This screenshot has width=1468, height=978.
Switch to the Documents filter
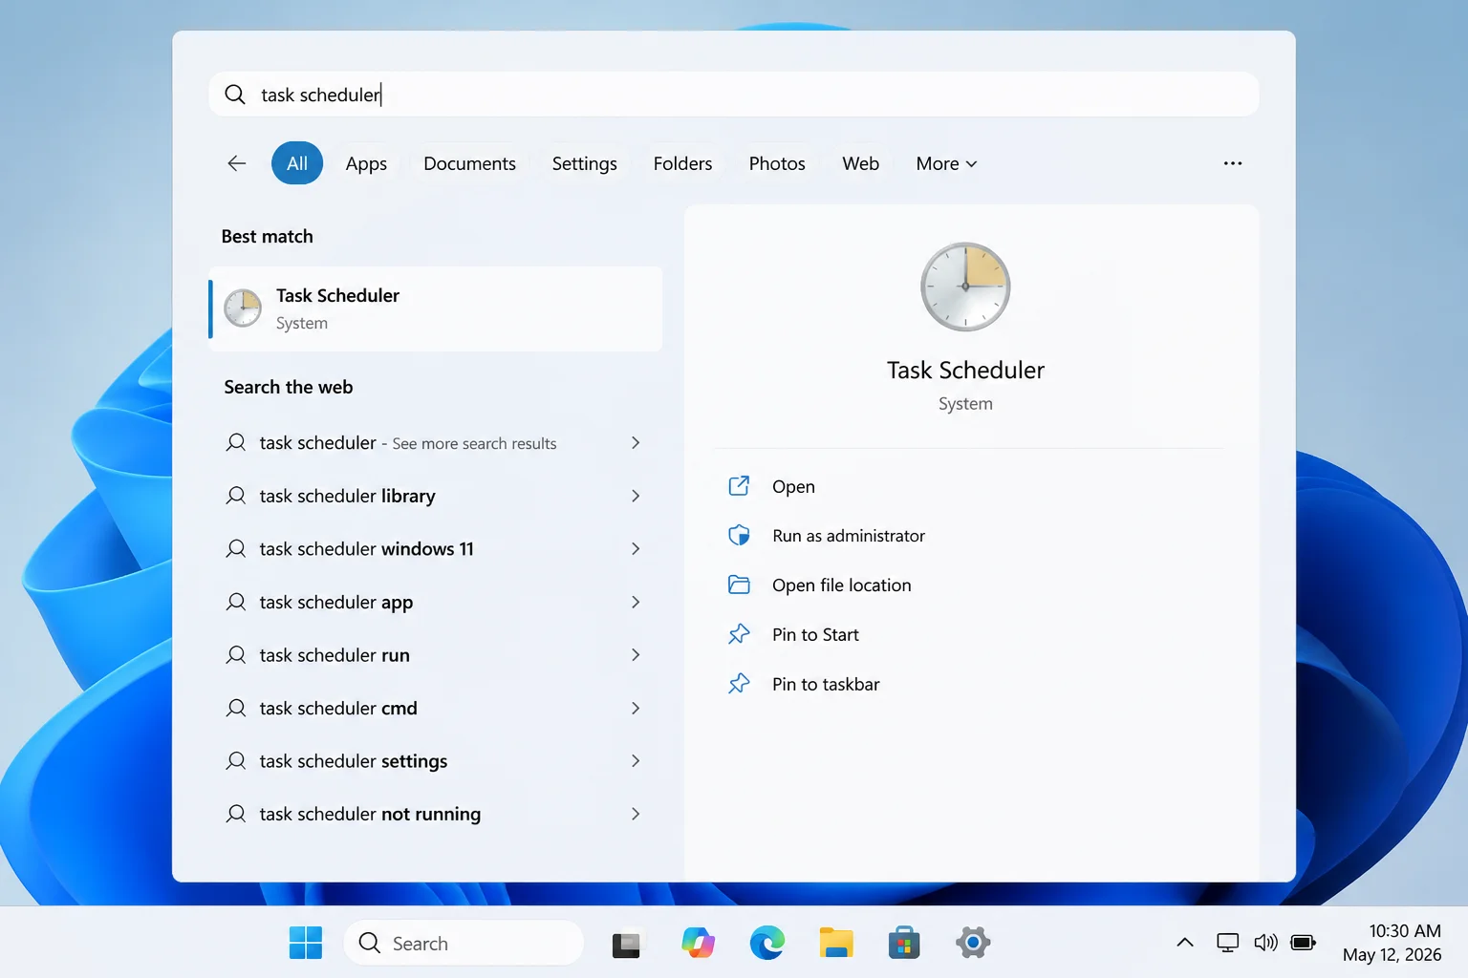click(469, 163)
